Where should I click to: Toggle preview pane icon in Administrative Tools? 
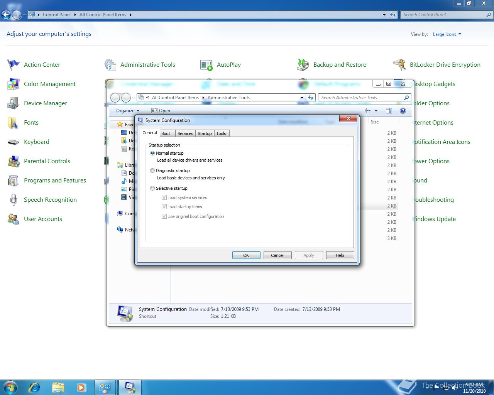(x=389, y=111)
